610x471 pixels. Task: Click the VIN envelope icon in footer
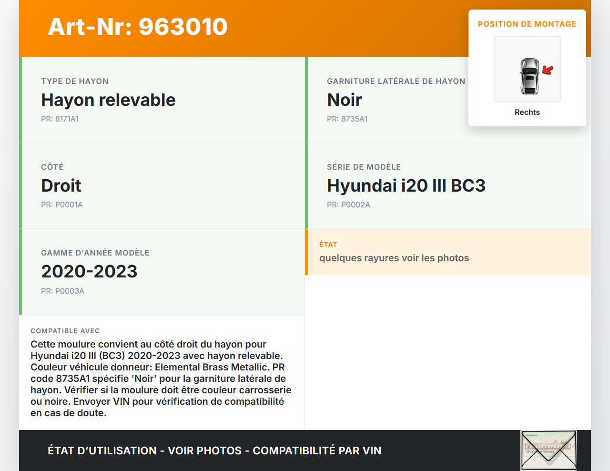549,450
